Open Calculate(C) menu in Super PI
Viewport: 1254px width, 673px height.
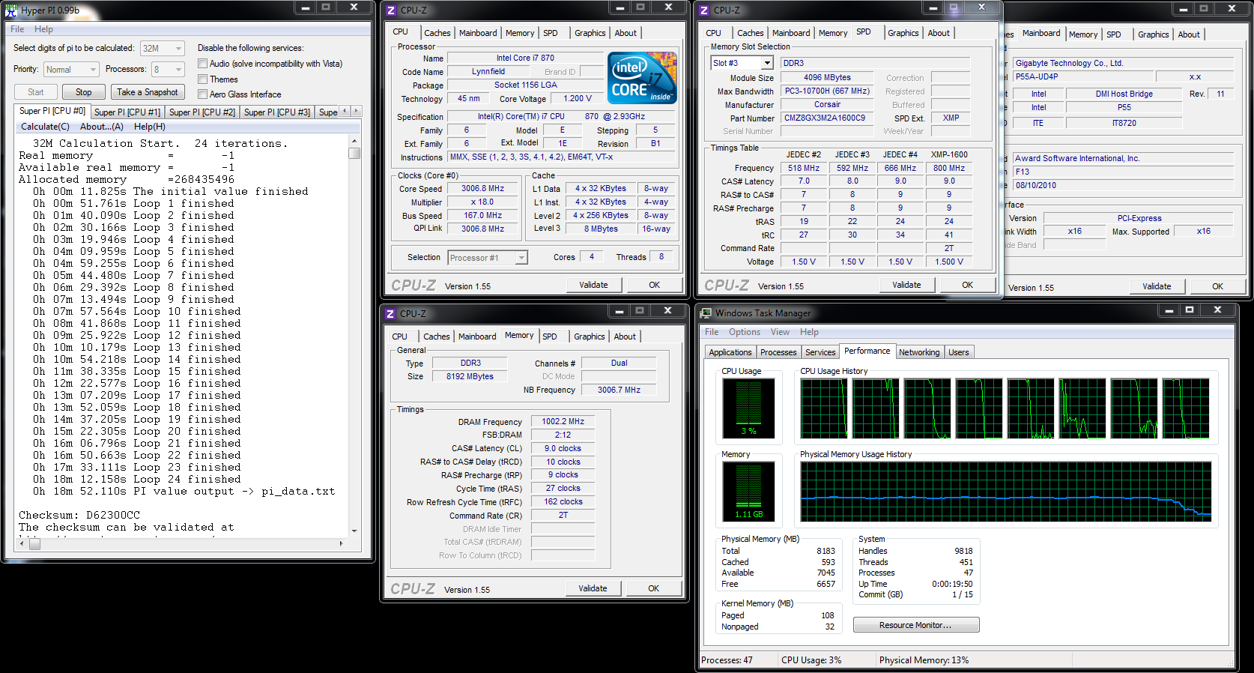(x=45, y=127)
